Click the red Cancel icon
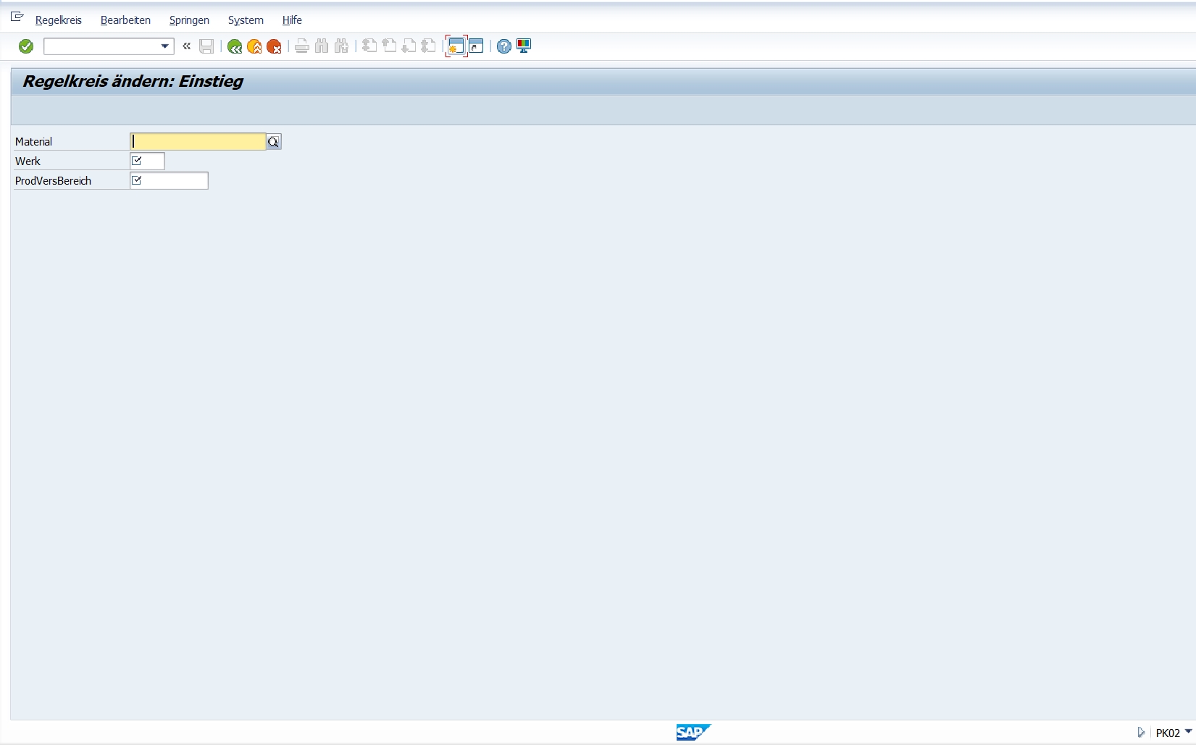The width and height of the screenshot is (1196, 745). coord(274,46)
